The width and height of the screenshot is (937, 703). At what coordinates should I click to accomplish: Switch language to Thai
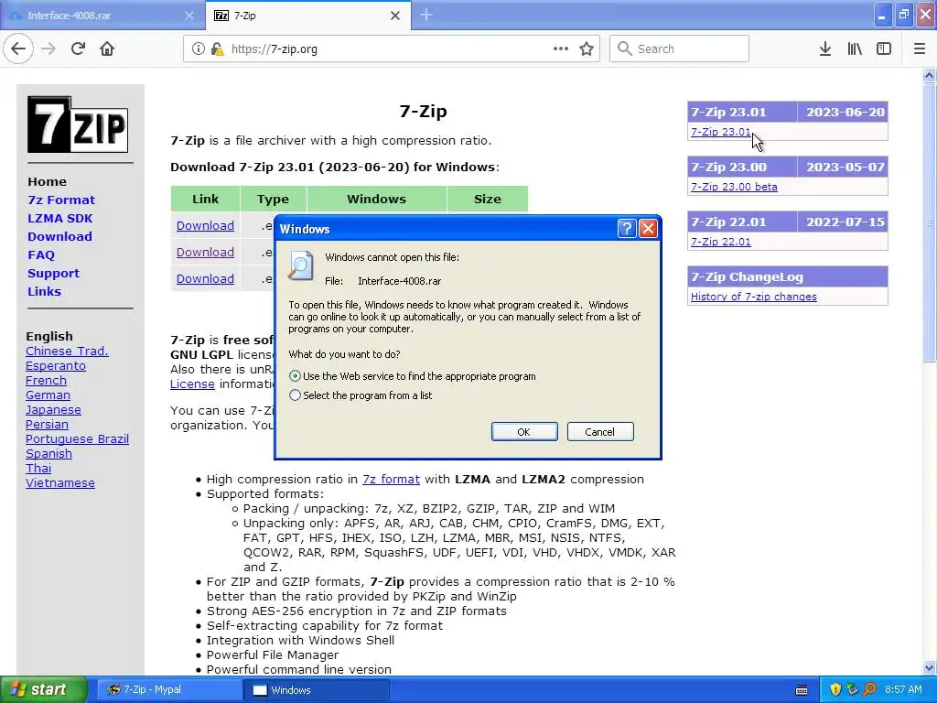click(38, 468)
